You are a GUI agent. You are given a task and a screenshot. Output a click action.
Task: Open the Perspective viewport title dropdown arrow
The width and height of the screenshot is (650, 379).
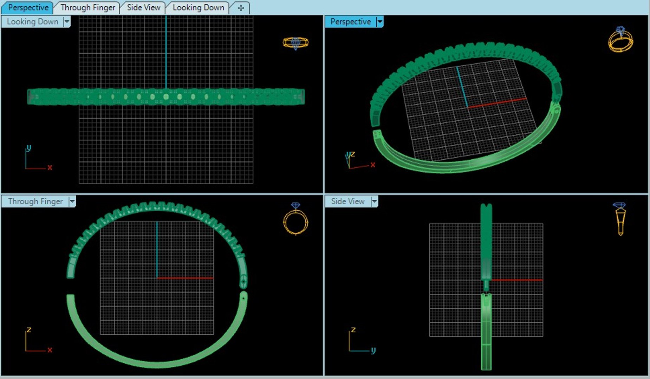[379, 22]
